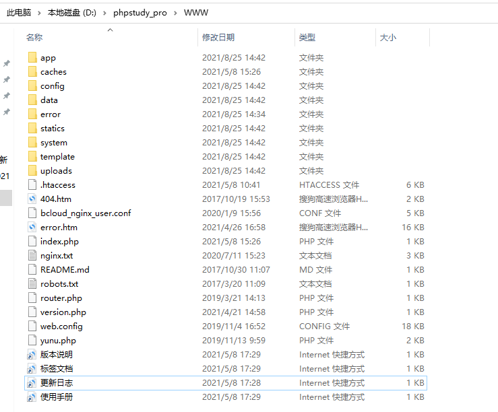Click the 使用手册 shortcut icon
The image size is (498, 412).
click(x=32, y=397)
